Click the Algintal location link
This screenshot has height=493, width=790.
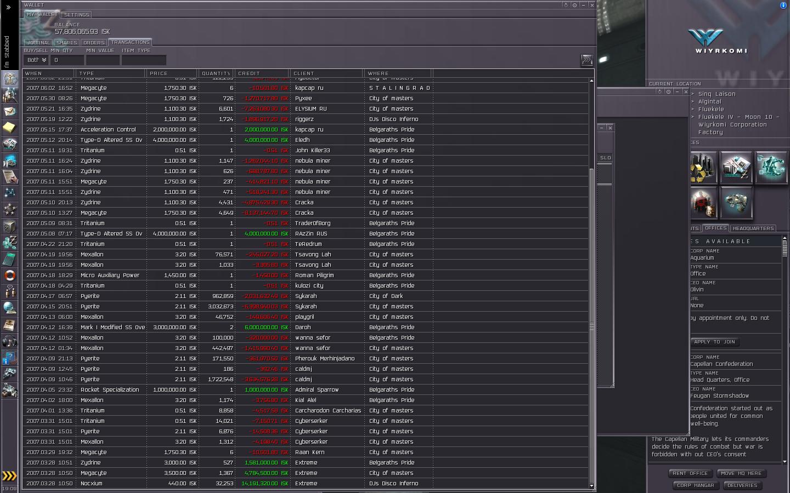709,101
